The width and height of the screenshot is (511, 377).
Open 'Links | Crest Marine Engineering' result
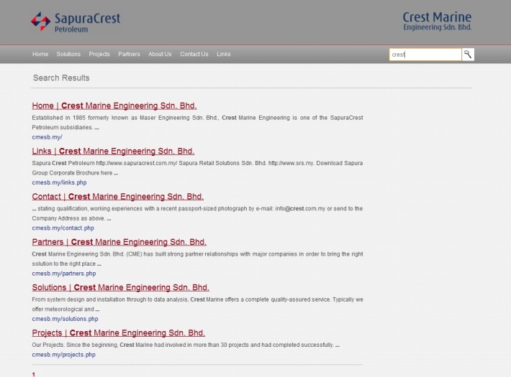click(x=113, y=152)
